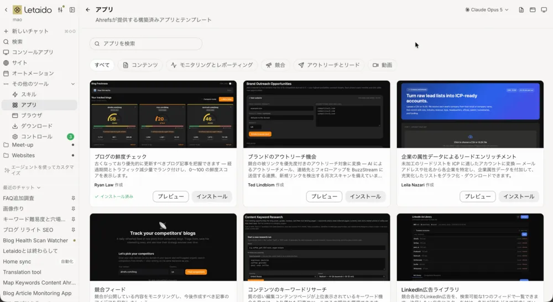This screenshot has width=553, height=302.
Task: Click the Letaido logo icon
Action: [x=17, y=10]
